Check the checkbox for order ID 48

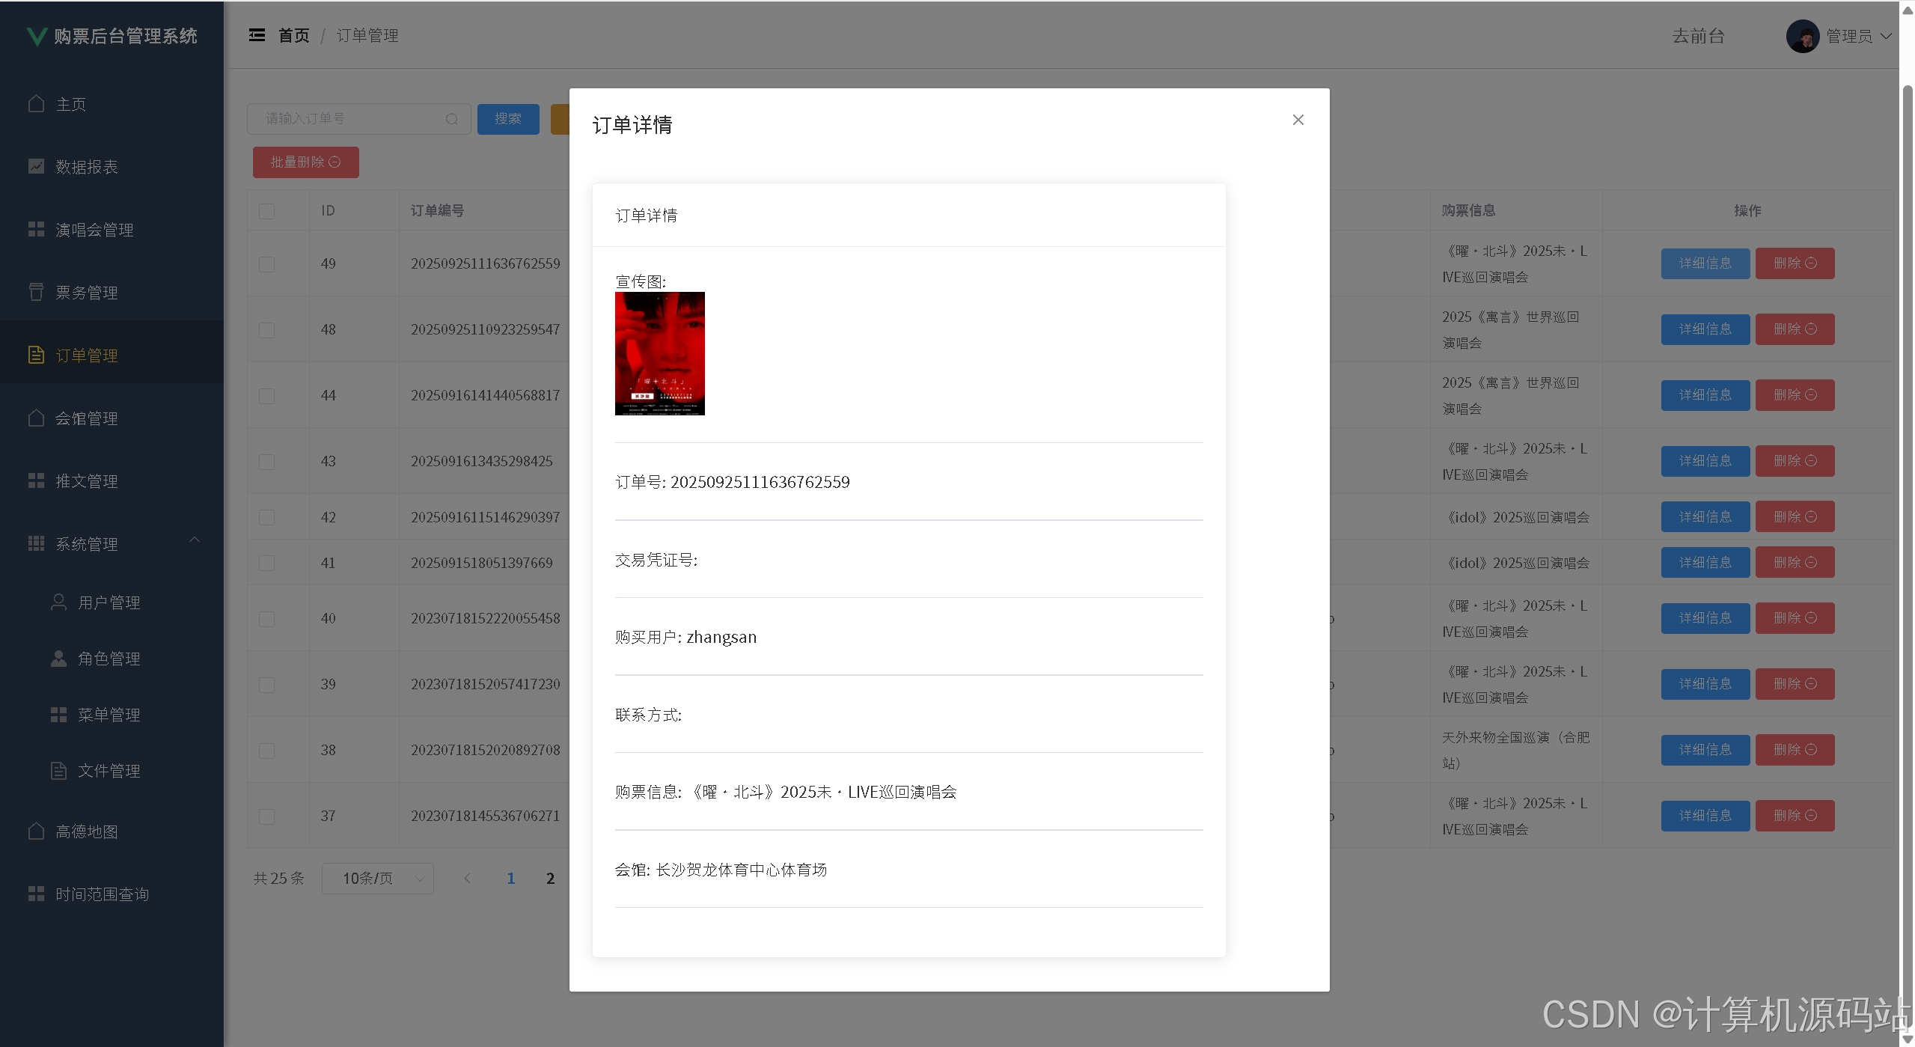click(266, 330)
